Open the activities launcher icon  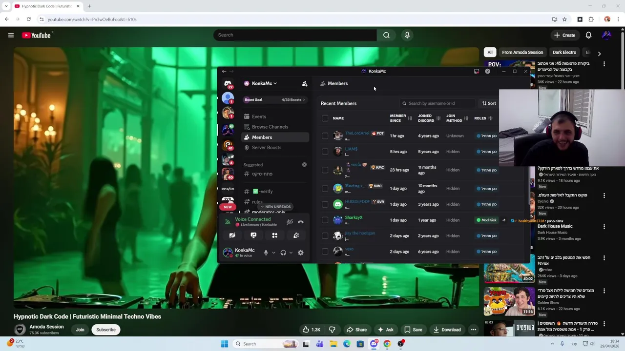(274, 235)
